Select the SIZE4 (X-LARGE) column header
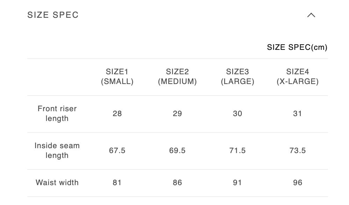This screenshot has width=349, height=205. 298,77
